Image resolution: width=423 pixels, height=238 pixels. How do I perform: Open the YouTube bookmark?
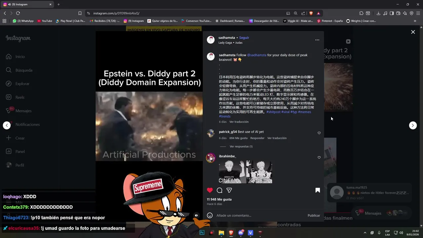click(45, 21)
